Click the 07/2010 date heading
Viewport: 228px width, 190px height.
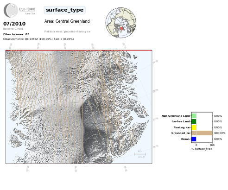coord(14,24)
